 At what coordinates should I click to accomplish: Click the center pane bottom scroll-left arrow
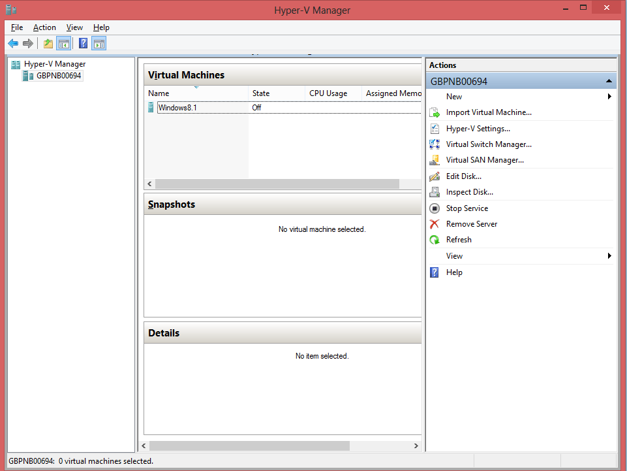(x=144, y=446)
